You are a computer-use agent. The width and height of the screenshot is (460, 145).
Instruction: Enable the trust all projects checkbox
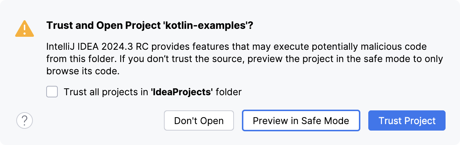52,92
